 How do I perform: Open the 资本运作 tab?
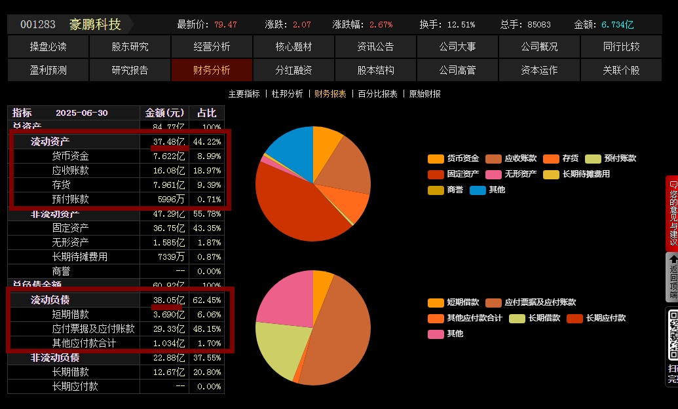point(539,70)
